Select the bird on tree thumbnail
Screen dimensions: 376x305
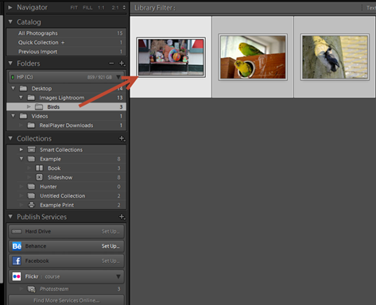(x=335, y=57)
